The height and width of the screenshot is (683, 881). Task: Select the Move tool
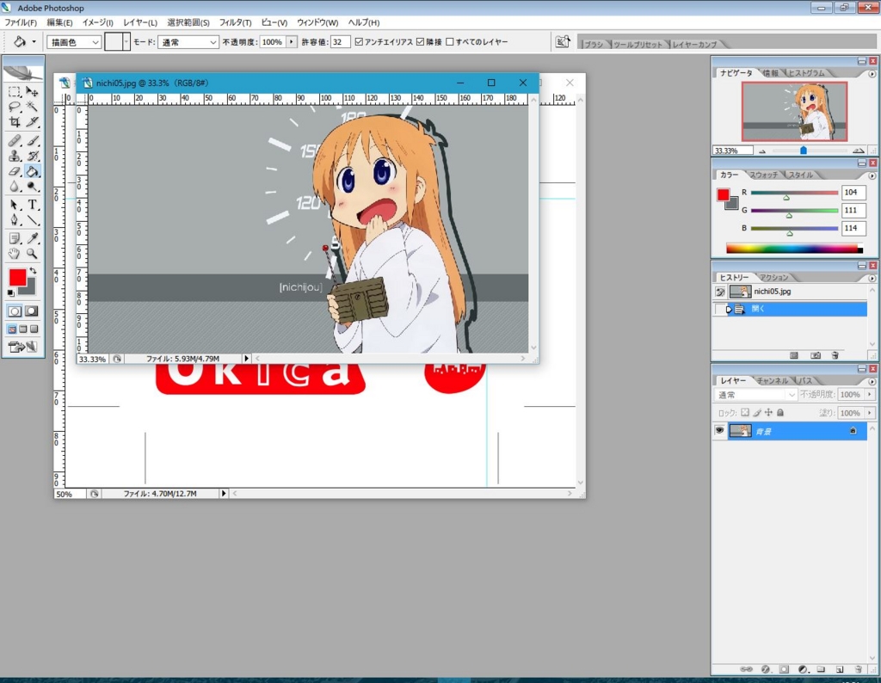click(x=32, y=91)
